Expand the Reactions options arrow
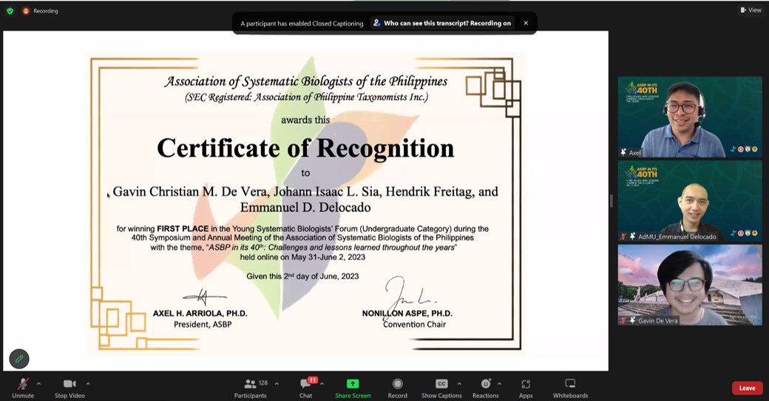Screen dimensions: 769x401 click(x=499, y=384)
